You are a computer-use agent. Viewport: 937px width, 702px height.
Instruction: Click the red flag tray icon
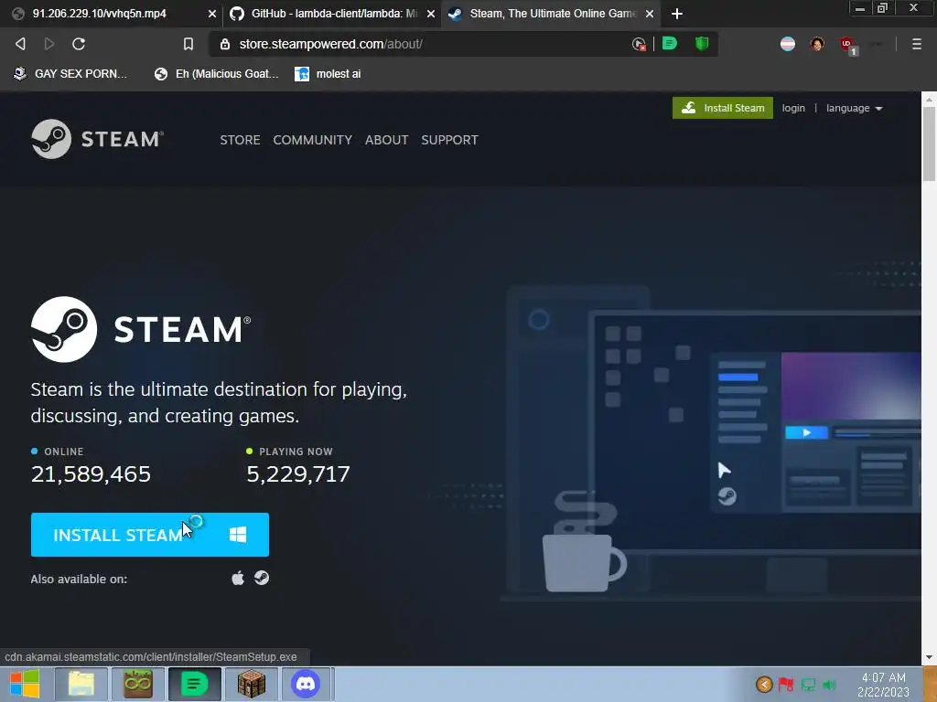[x=786, y=684]
